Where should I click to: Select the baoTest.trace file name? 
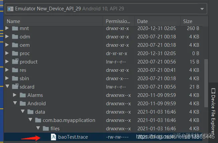pos(73,137)
